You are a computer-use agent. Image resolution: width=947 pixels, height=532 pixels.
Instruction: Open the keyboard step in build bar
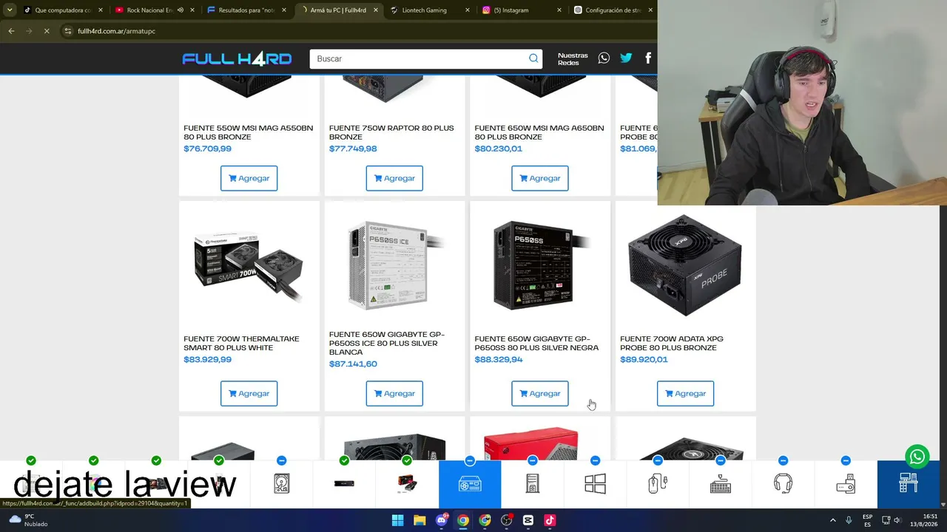(721, 484)
